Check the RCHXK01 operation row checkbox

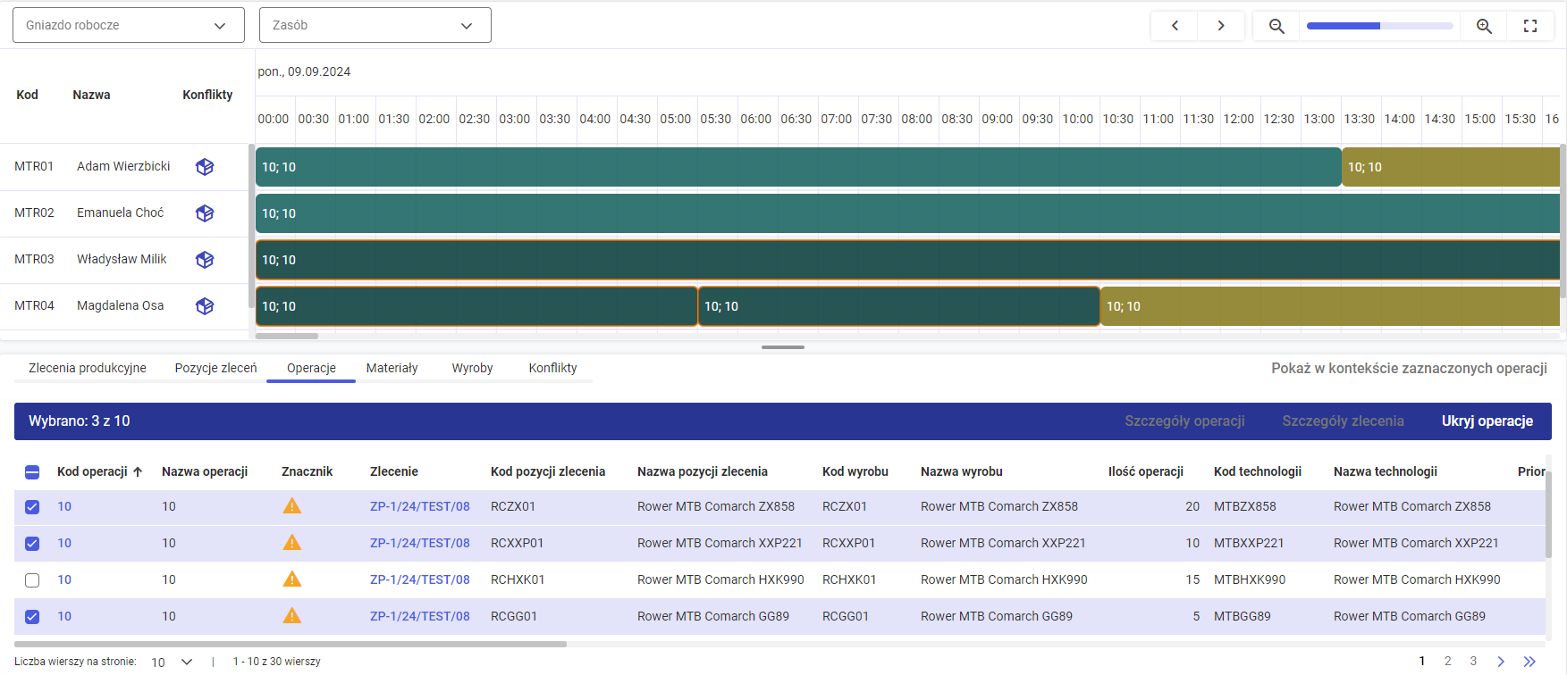click(x=32, y=580)
